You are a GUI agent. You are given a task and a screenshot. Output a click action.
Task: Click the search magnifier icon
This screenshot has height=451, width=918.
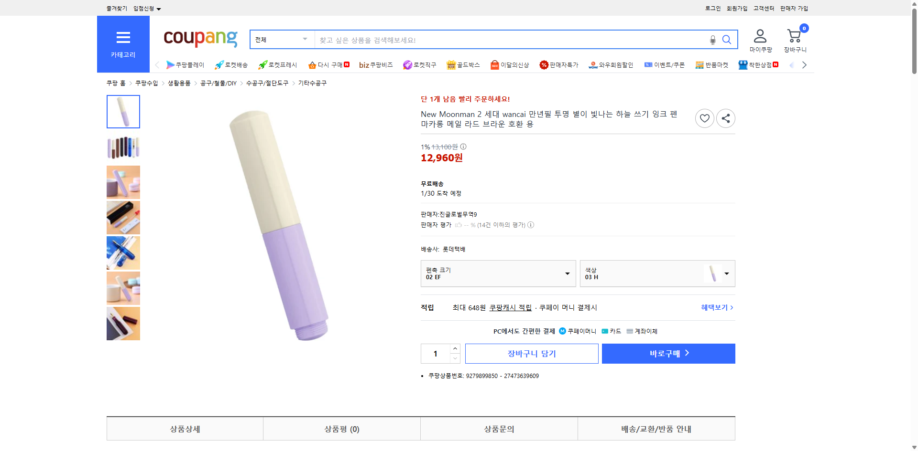727,40
